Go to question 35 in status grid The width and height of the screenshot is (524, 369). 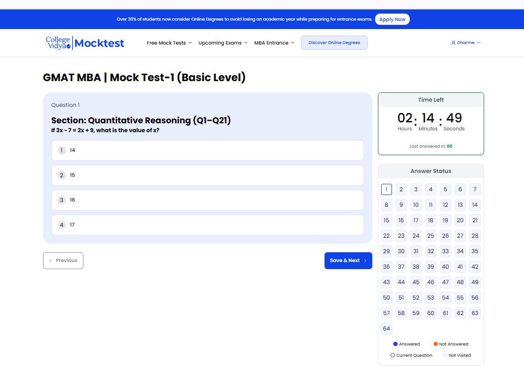(475, 251)
